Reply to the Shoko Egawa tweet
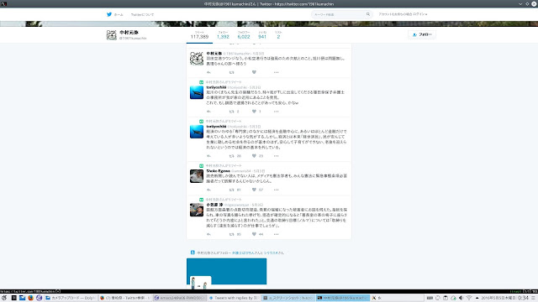Image resolution: width=538 pixels, height=302 pixels. pos(208,190)
